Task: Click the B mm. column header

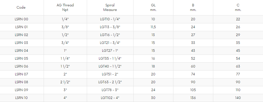Action: (193, 8)
